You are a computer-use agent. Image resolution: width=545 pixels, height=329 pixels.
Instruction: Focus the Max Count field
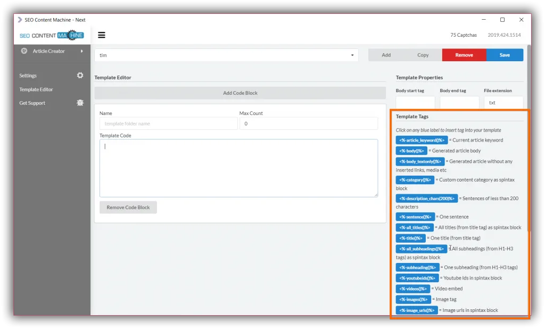coord(309,124)
